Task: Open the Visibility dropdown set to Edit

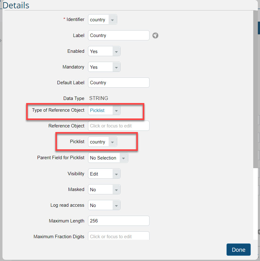Action: click(x=104, y=174)
